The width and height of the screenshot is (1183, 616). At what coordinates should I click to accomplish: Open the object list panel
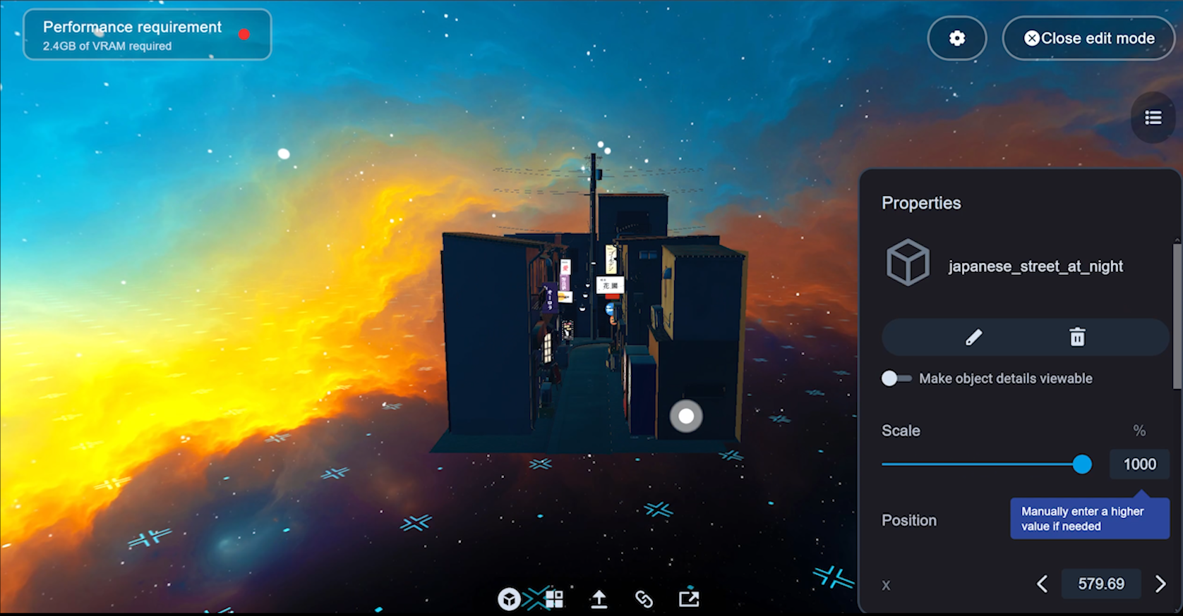(1153, 118)
